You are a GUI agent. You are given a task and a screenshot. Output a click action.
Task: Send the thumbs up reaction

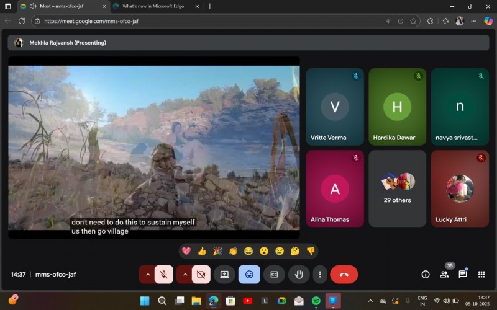[x=202, y=251]
